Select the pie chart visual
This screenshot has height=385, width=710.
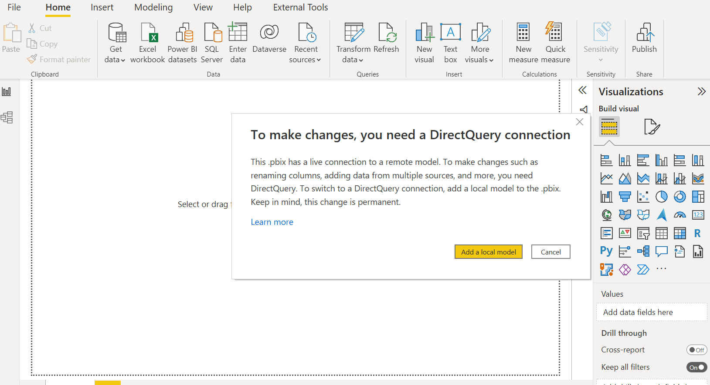pyautogui.click(x=662, y=197)
